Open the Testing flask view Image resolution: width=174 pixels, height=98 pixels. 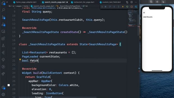point(3,45)
